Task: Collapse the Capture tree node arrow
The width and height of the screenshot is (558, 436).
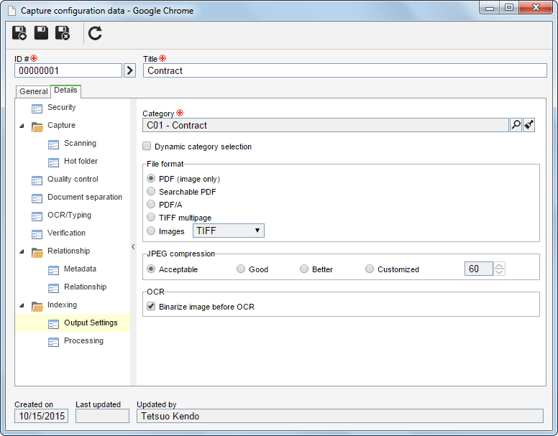Action: pyautogui.click(x=22, y=126)
